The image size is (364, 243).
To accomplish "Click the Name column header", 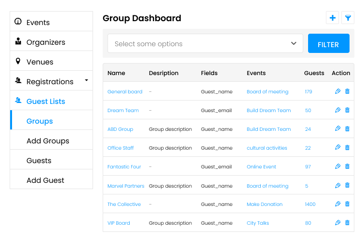I will (116, 73).
